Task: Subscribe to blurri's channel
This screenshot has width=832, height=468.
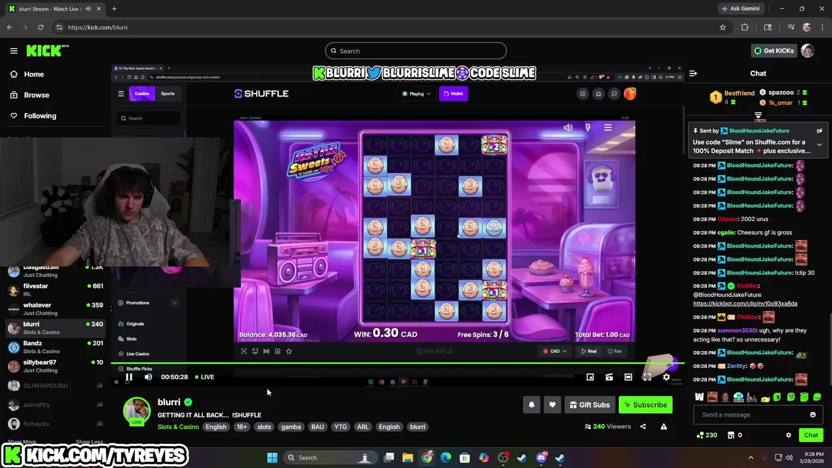Action: coord(645,405)
